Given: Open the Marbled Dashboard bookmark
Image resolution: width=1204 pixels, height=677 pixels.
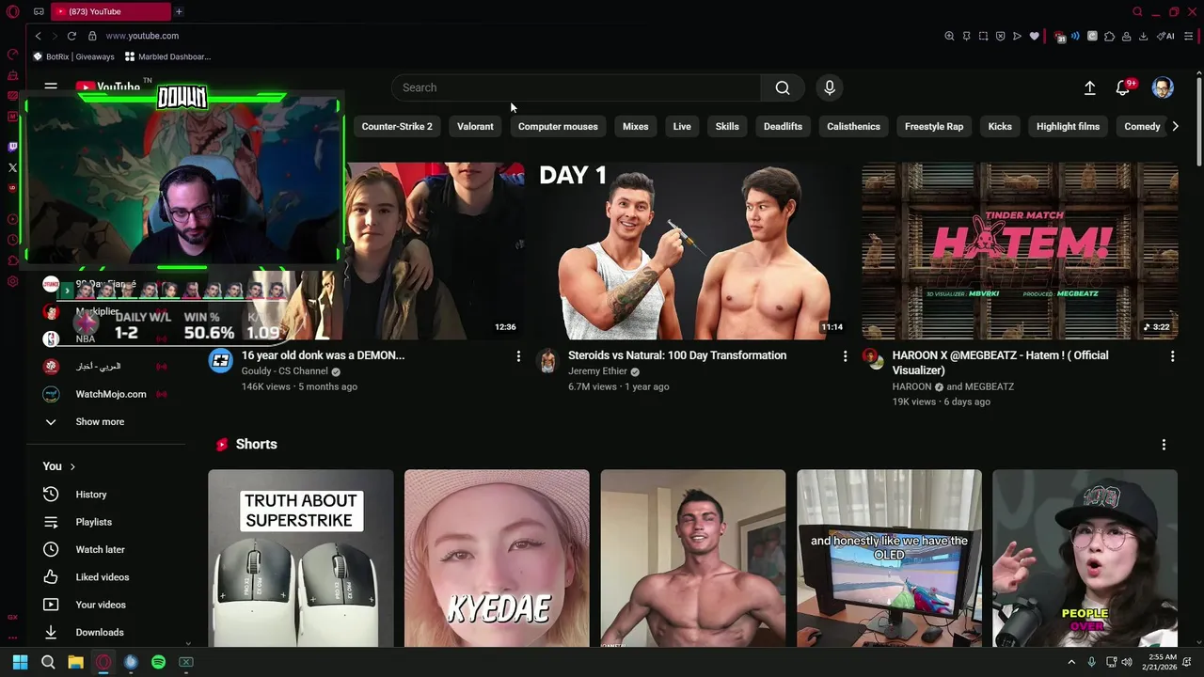Looking at the screenshot, I should (x=168, y=56).
